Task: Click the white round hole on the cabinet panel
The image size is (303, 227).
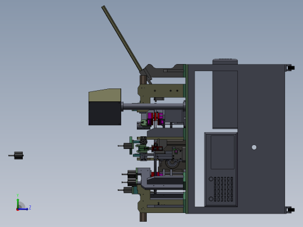Action: (x=254, y=147)
